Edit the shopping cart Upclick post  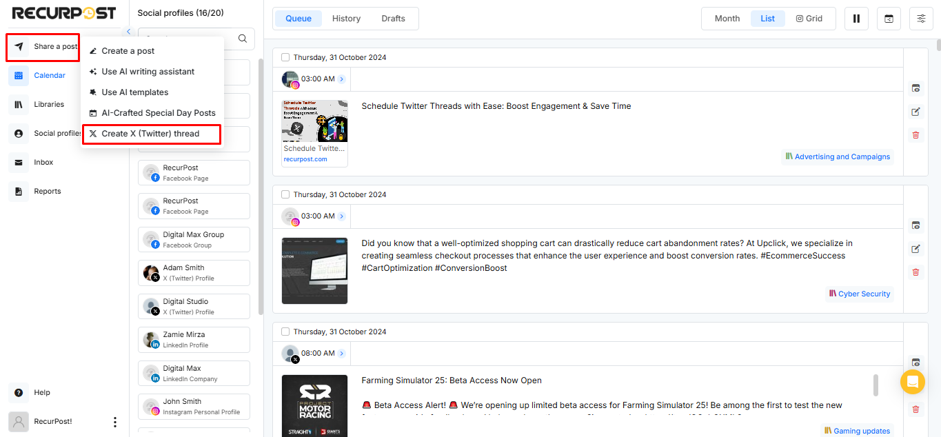pyautogui.click(x=915, y=249)
